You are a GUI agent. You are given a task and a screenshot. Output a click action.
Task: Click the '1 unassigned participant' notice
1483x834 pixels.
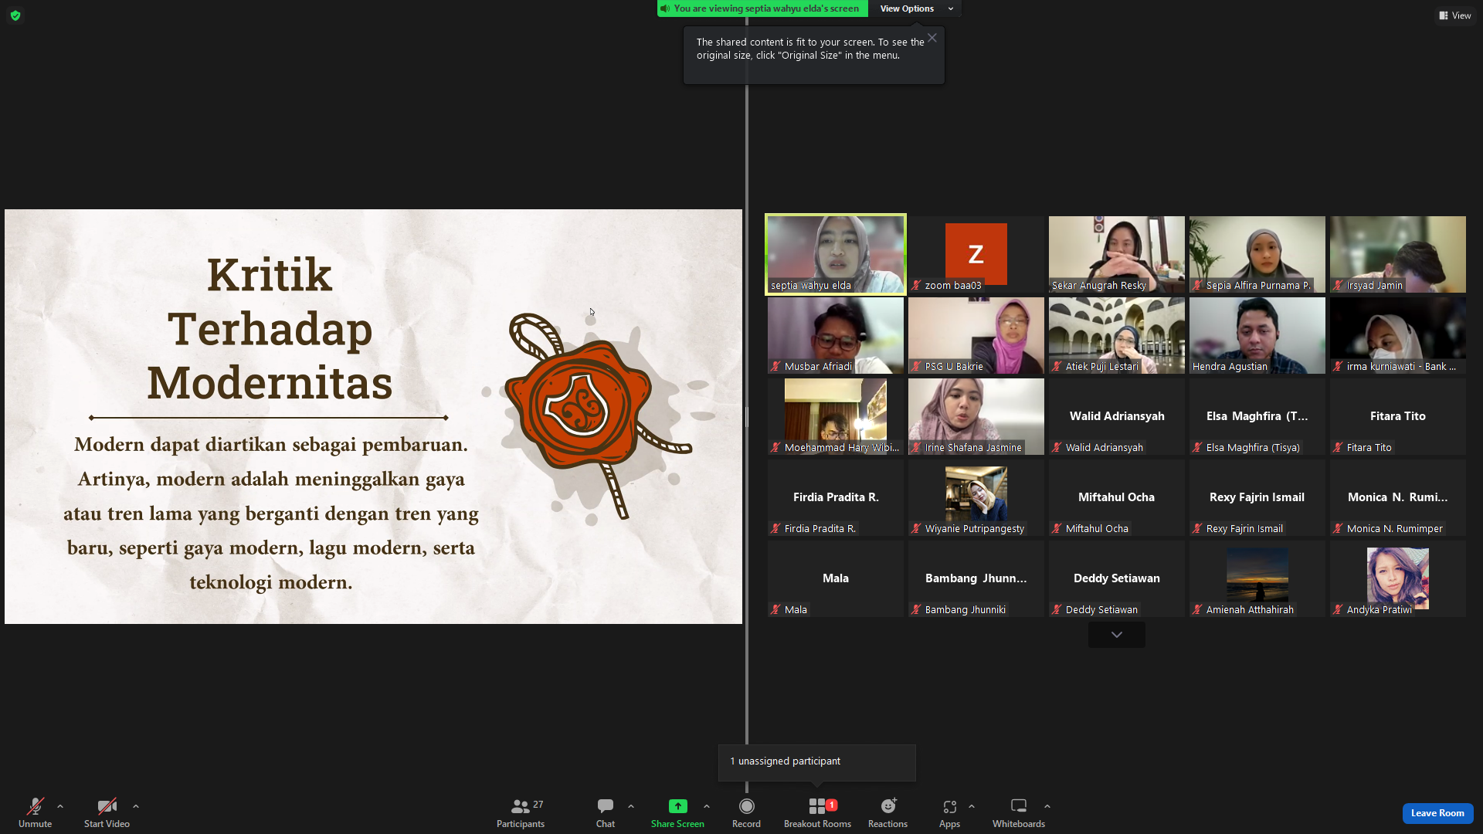click(816, 762)
